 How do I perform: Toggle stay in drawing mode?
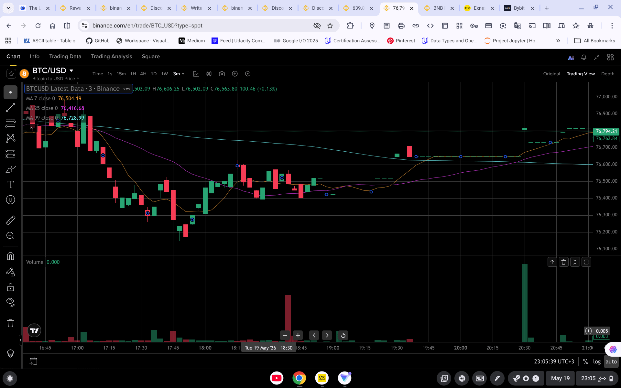coord(10,272)
